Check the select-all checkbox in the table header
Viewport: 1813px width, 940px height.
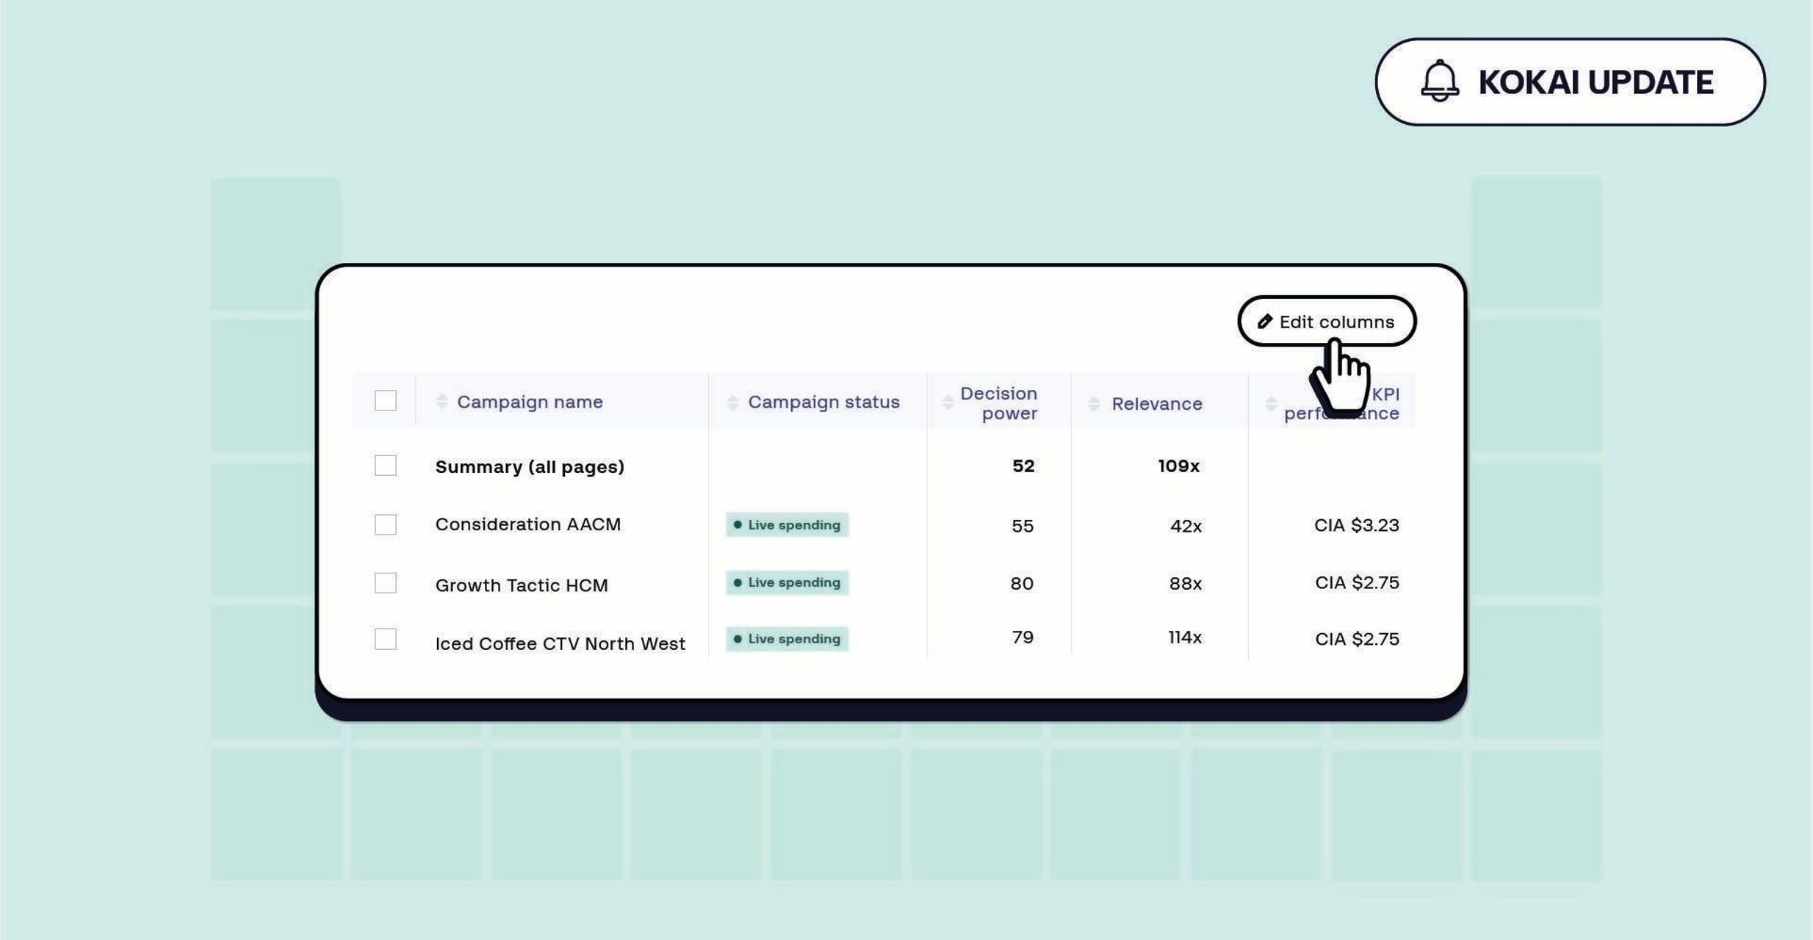tap(385, 400)
